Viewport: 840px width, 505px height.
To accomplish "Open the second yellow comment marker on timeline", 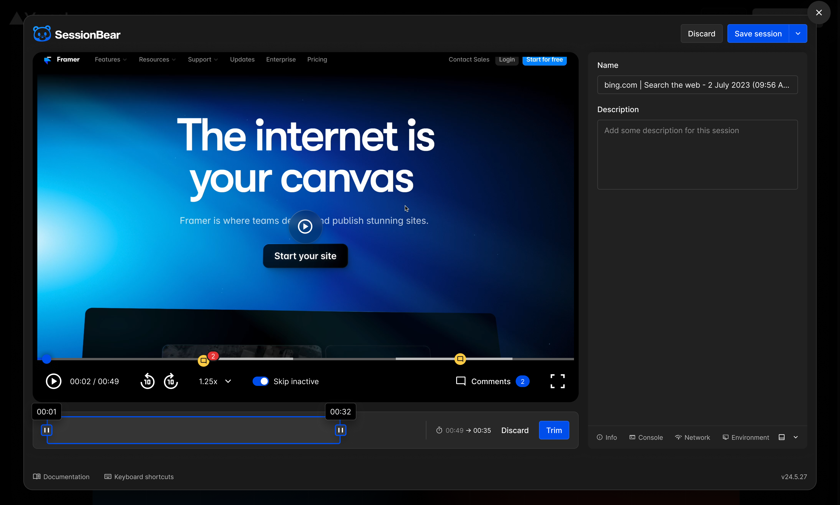I will (460, 359).
